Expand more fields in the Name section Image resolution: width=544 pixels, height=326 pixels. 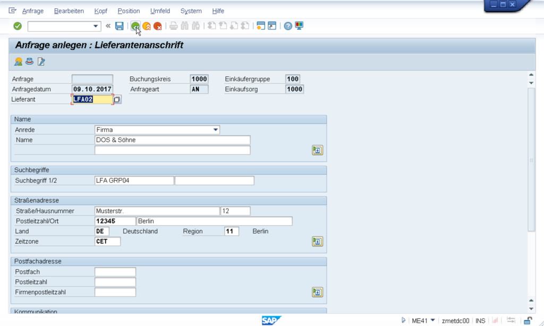coord(317,150)
